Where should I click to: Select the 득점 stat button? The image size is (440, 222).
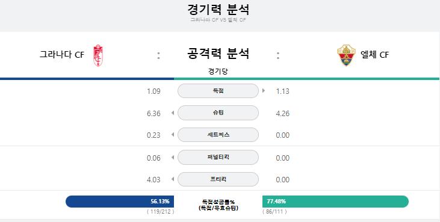(218, 91)
